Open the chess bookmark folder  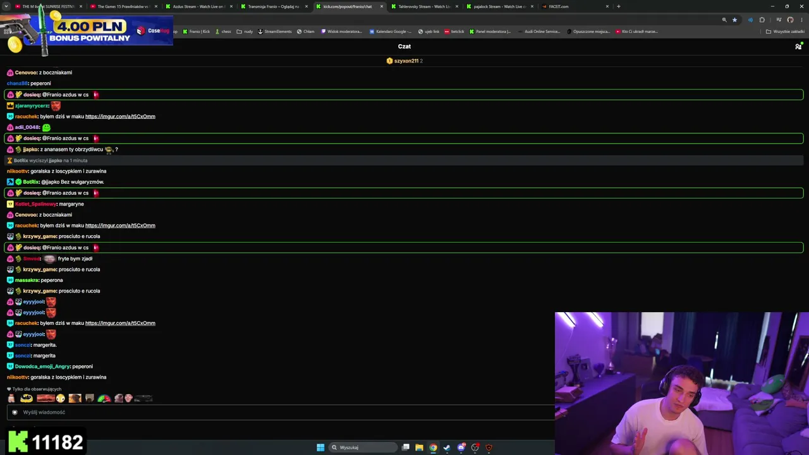click(223, 31)
